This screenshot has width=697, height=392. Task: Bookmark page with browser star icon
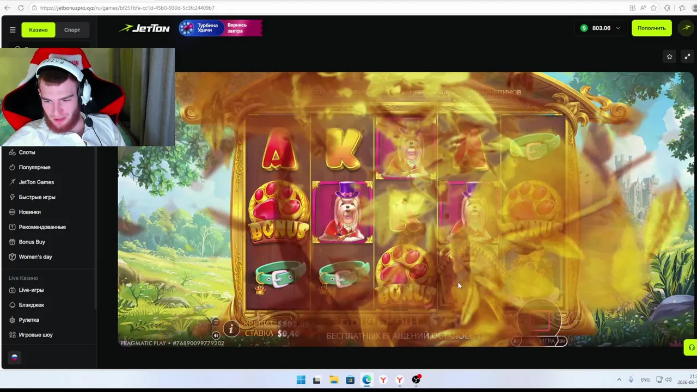click(653, 8)
